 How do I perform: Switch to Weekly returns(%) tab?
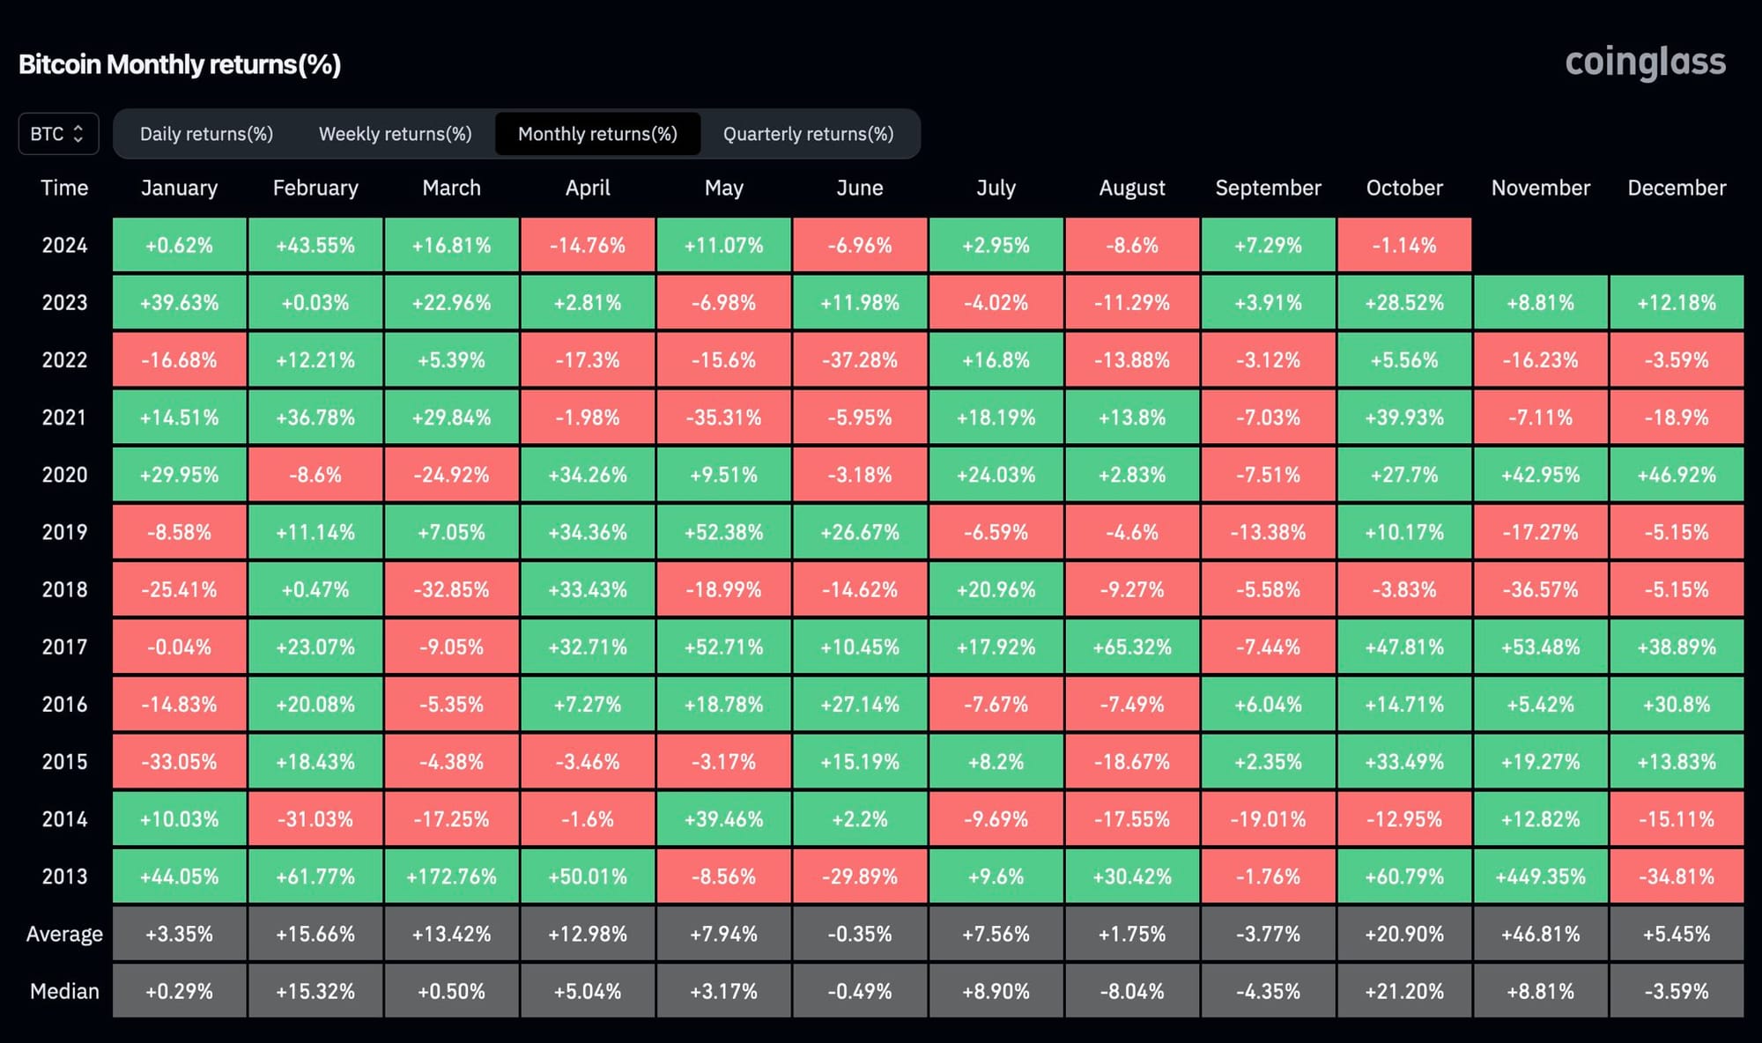click(x=395, y=134)
